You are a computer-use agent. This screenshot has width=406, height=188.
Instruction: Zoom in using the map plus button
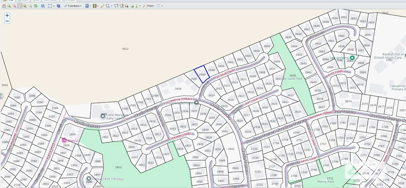pos(7,15)
